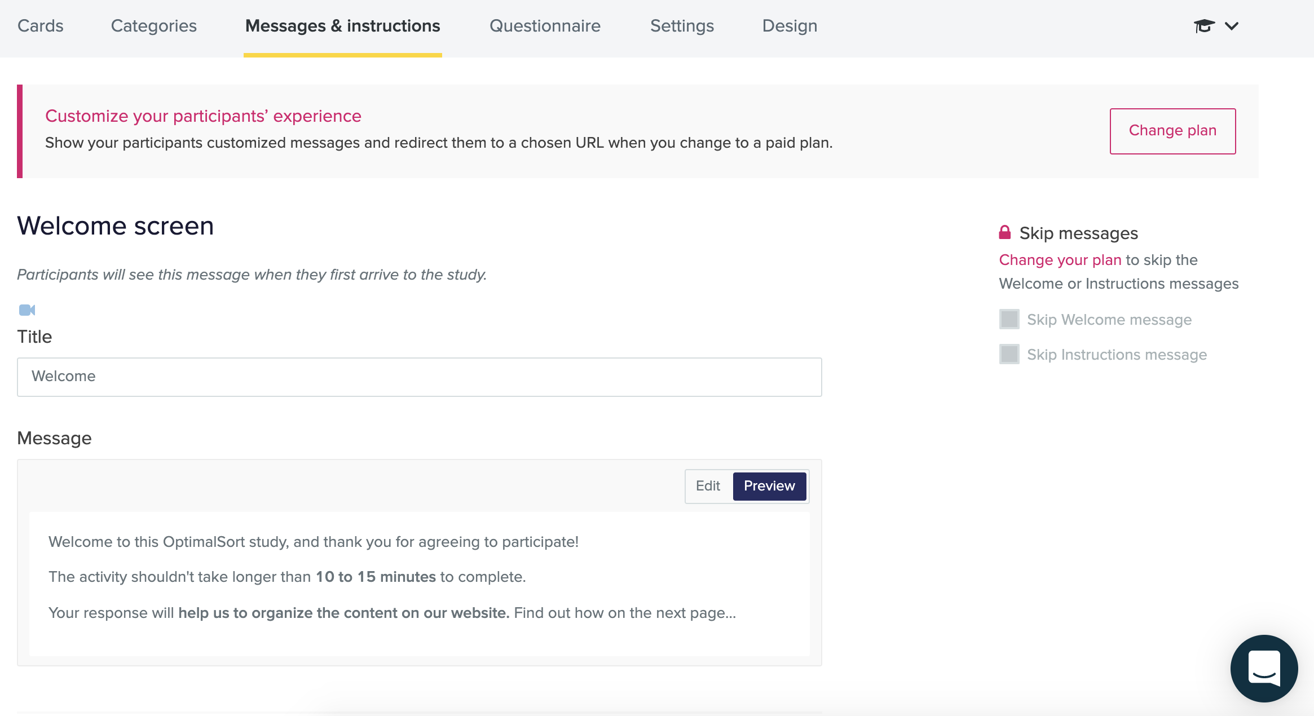Enable the Skip Welcome message checkbox

tap(1009, 319)
